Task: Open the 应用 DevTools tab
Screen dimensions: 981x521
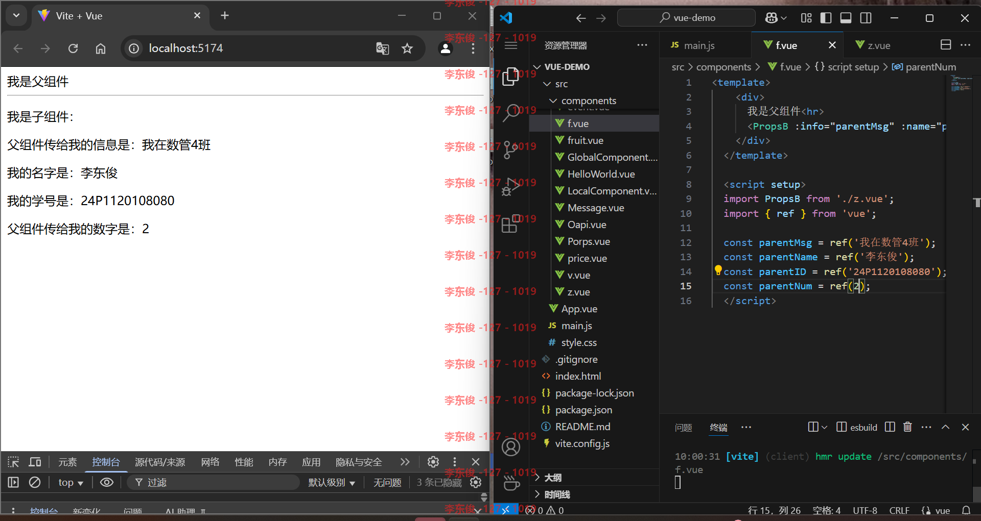Action: click(x=311, y=462)
